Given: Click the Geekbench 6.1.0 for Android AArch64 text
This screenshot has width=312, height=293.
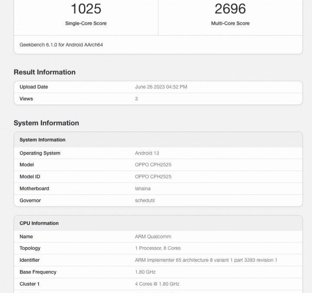Looking at the screenshot, I should point(61,45).
